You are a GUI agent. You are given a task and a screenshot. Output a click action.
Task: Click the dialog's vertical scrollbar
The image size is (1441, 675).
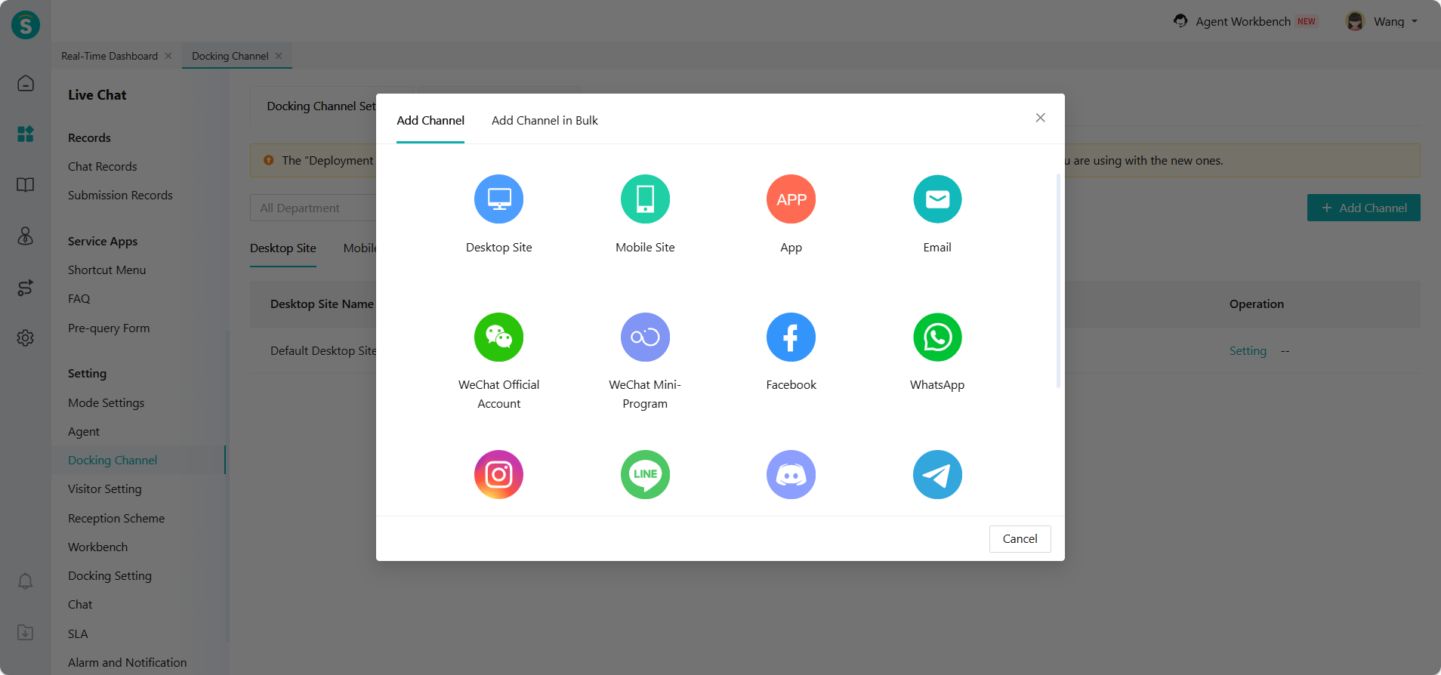(1058, 281)
